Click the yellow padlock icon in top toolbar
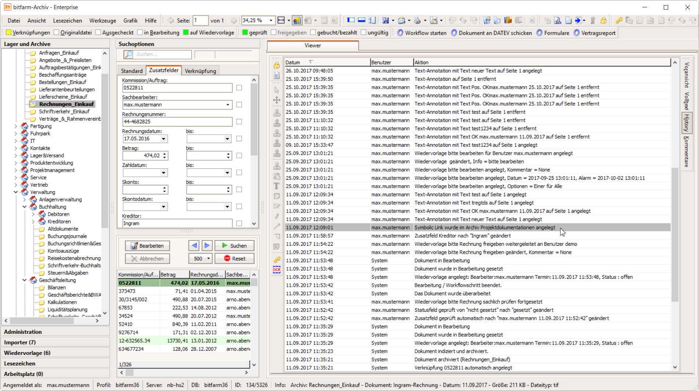The width and height of the screenshot is (699, 391). pyautogui.click(x=603, y=21)
